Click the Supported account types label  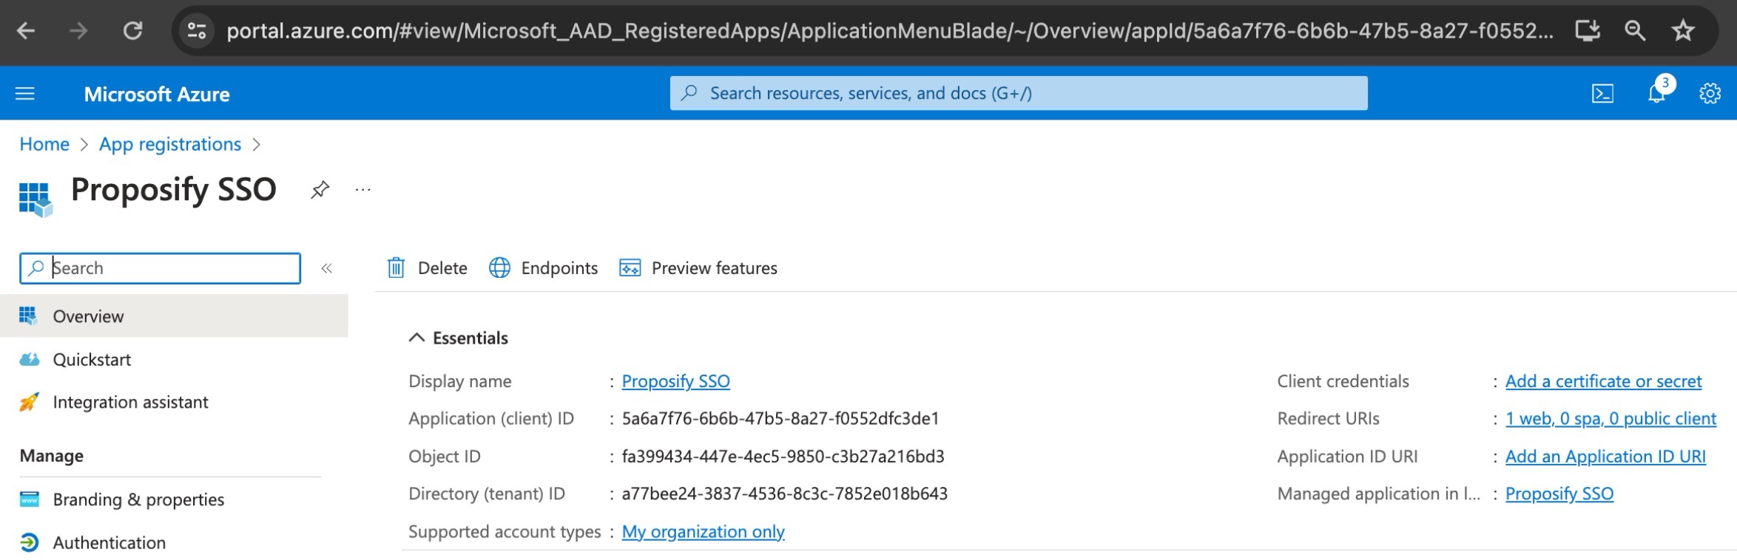505,532
